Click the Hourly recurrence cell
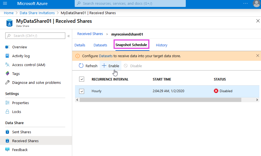The image size is (261, 156). [97, 91]
